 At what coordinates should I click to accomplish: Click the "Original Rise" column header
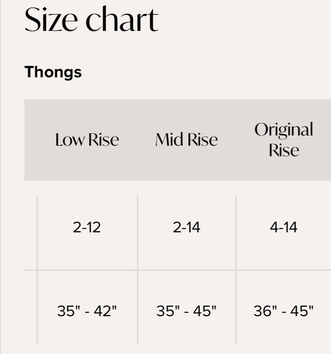(x=284, y=140)
